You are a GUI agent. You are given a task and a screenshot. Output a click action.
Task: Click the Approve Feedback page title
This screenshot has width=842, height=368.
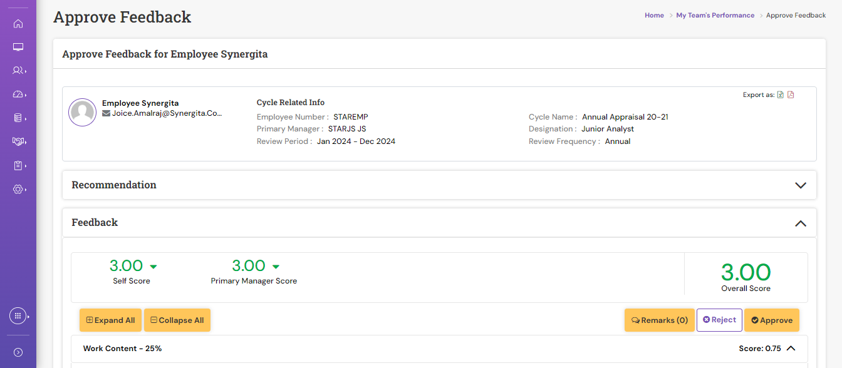122,17
